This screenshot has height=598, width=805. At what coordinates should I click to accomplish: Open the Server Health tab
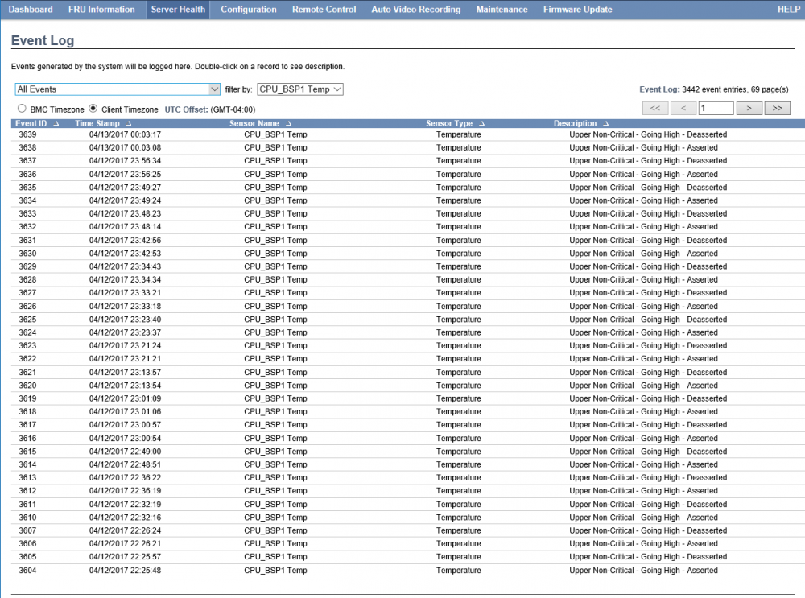[x=178, y=9]
